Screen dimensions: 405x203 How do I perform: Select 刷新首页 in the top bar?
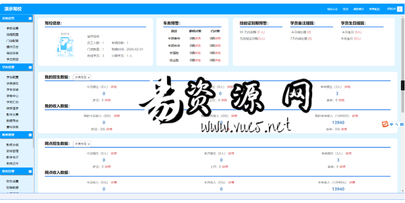coord(358,9)
